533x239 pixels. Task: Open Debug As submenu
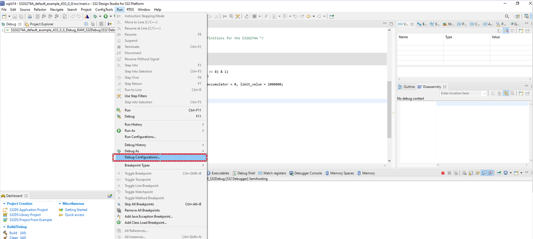(x=160, y=151)
